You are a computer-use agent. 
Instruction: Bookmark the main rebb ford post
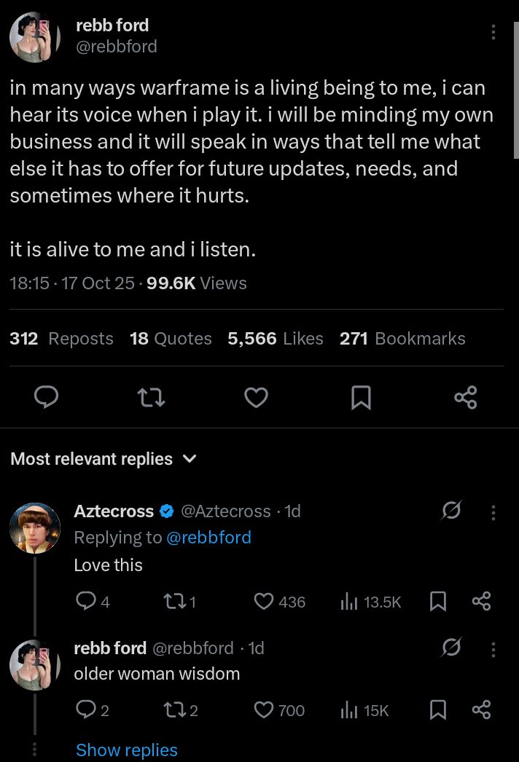[361, 397]
